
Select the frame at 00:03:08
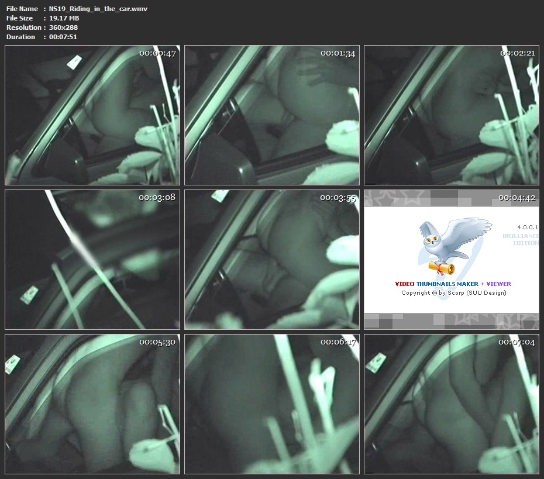pyautogui.click(x=92, y=259)
